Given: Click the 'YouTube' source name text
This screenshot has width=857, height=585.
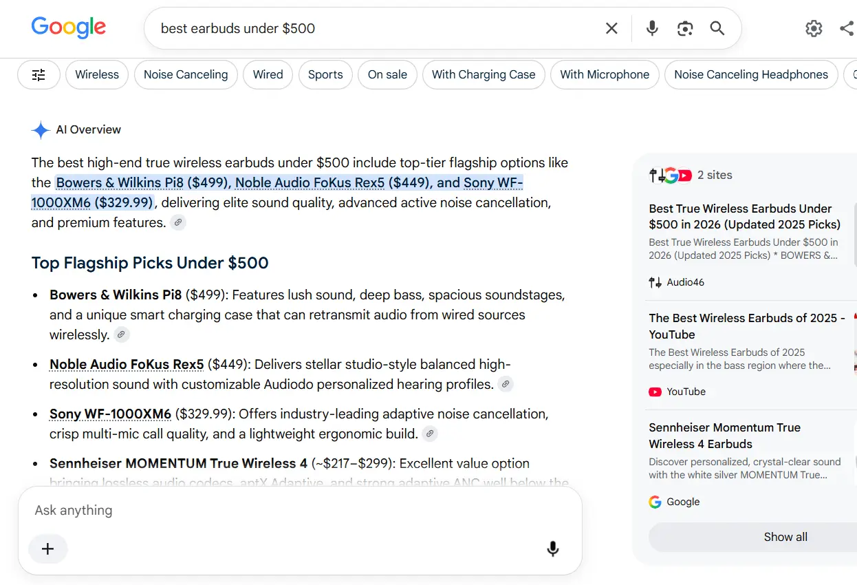Looking at the screenshot, I should (x=686, y=392).
